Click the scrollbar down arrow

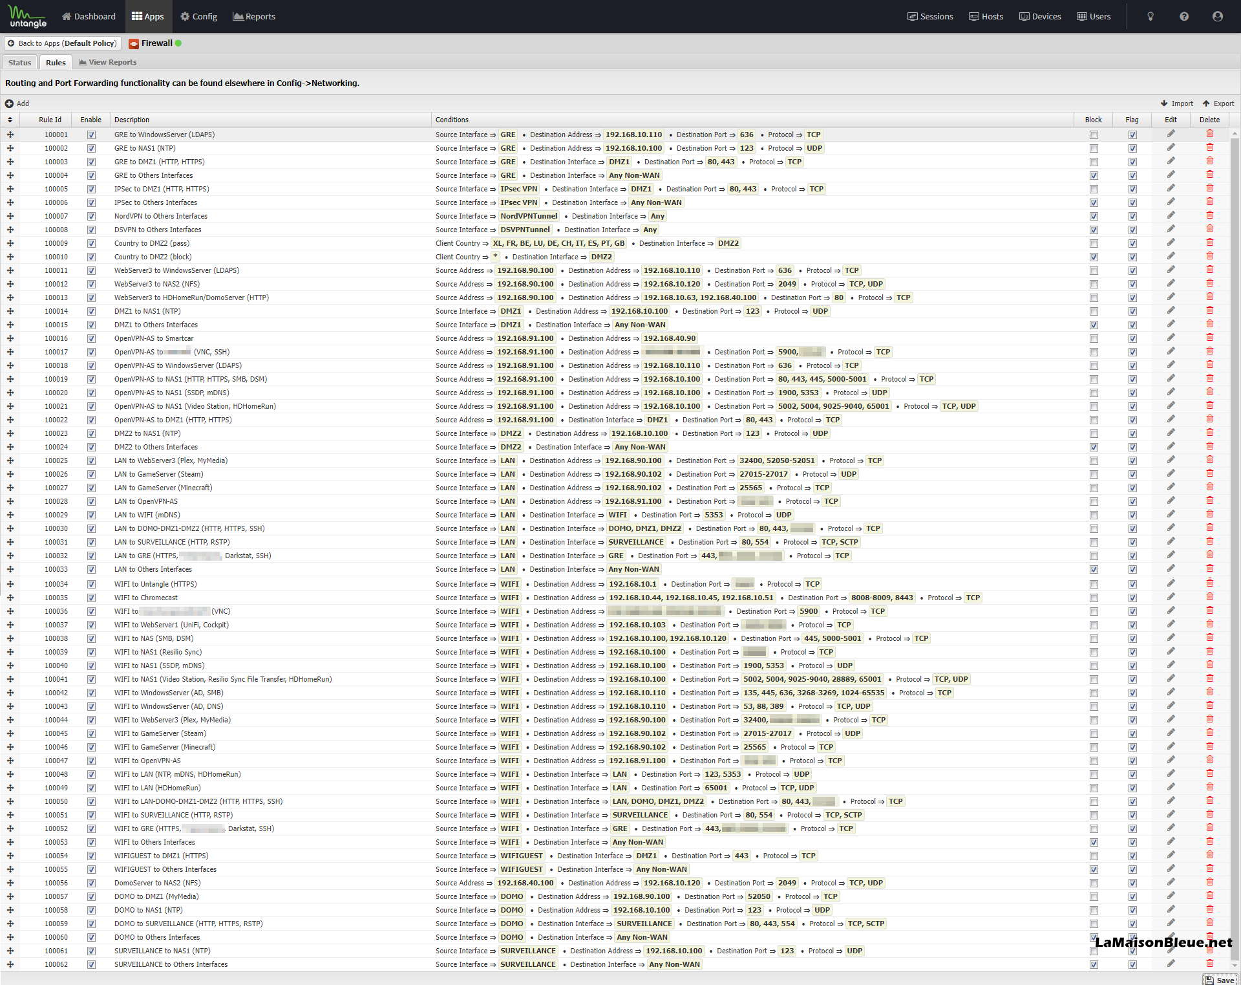[x=1235, y=966]
